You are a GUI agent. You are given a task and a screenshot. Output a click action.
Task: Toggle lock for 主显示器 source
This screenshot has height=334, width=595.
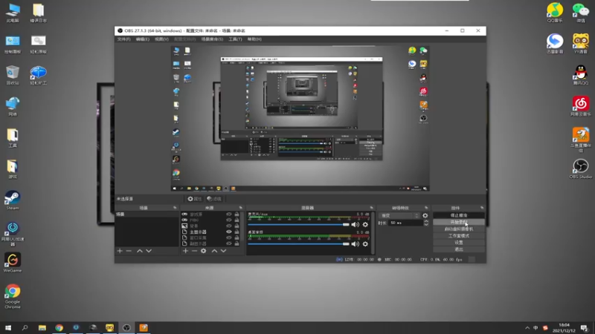(237, 232)
